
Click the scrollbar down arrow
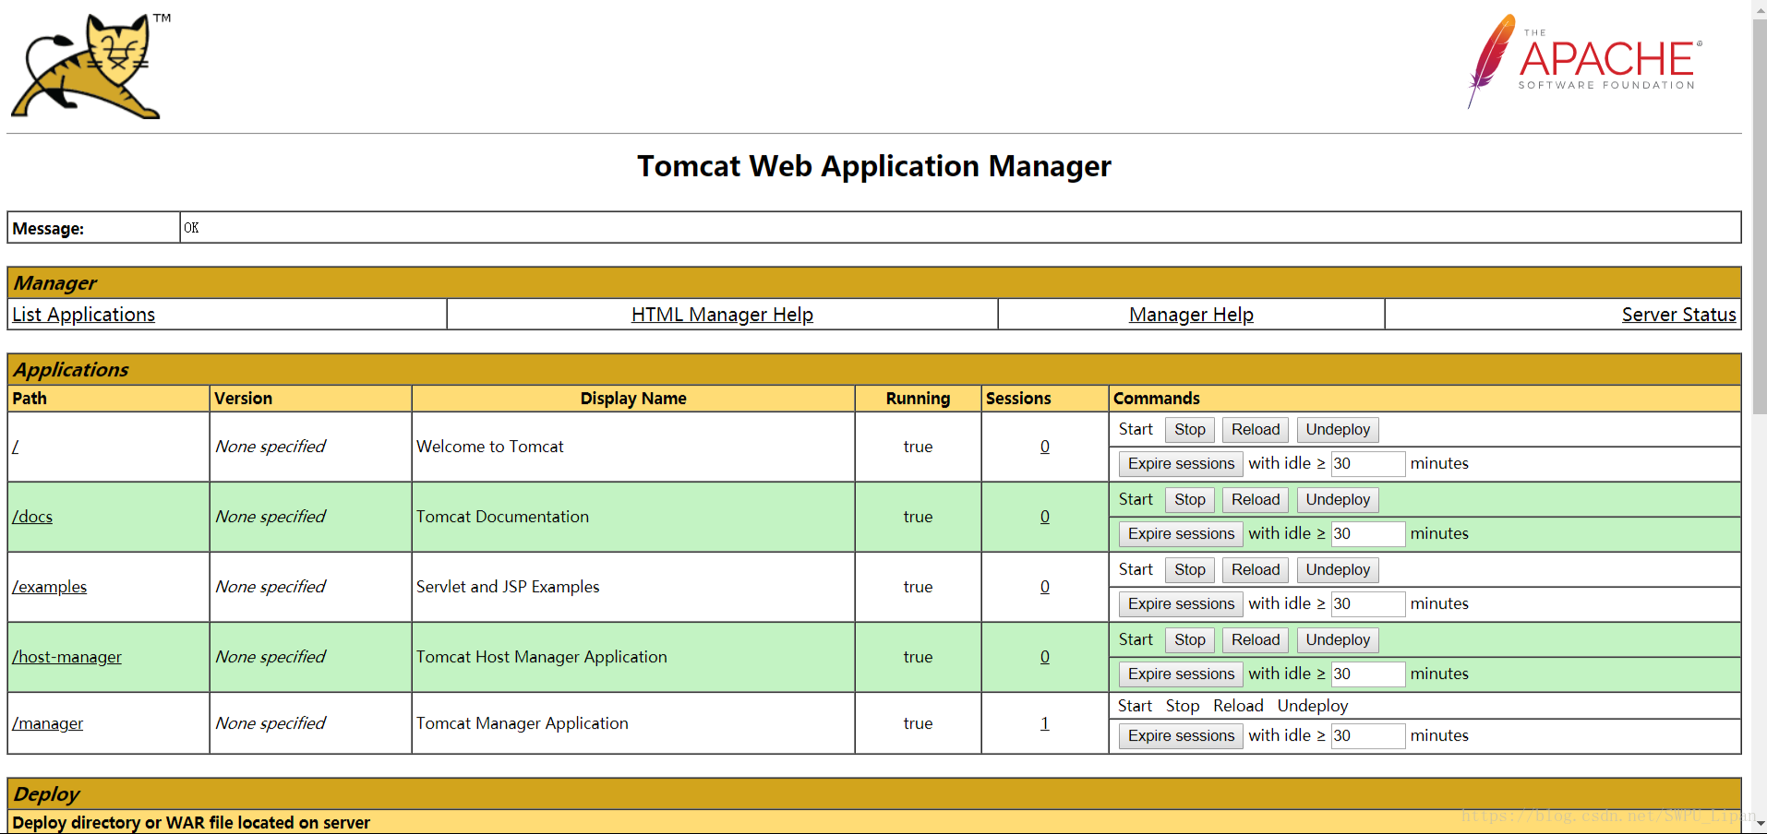click(x=1760, y=824)
